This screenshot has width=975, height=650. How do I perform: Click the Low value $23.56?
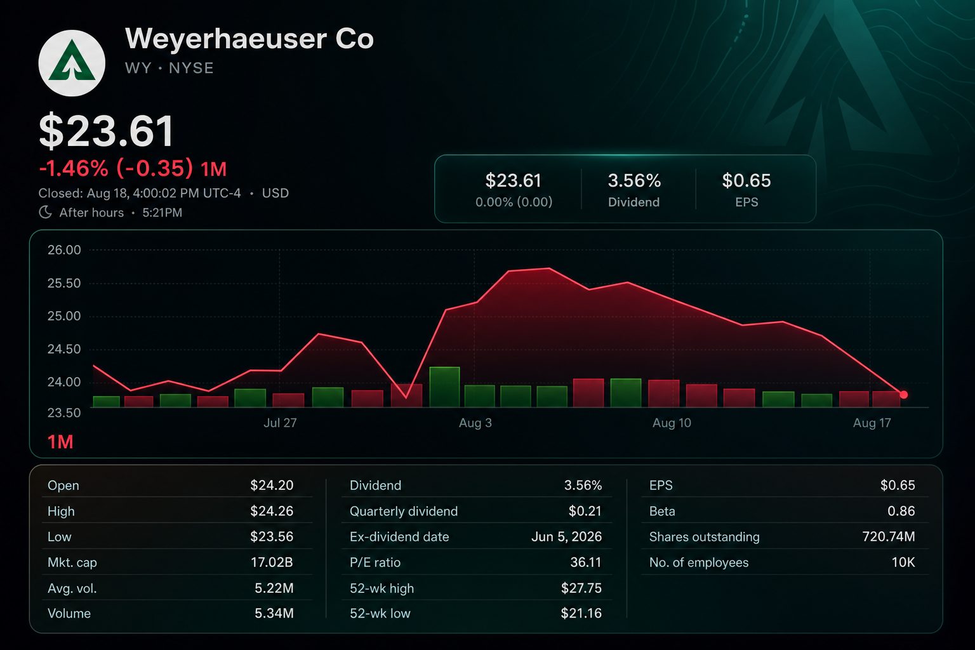[x=272, y=536]
